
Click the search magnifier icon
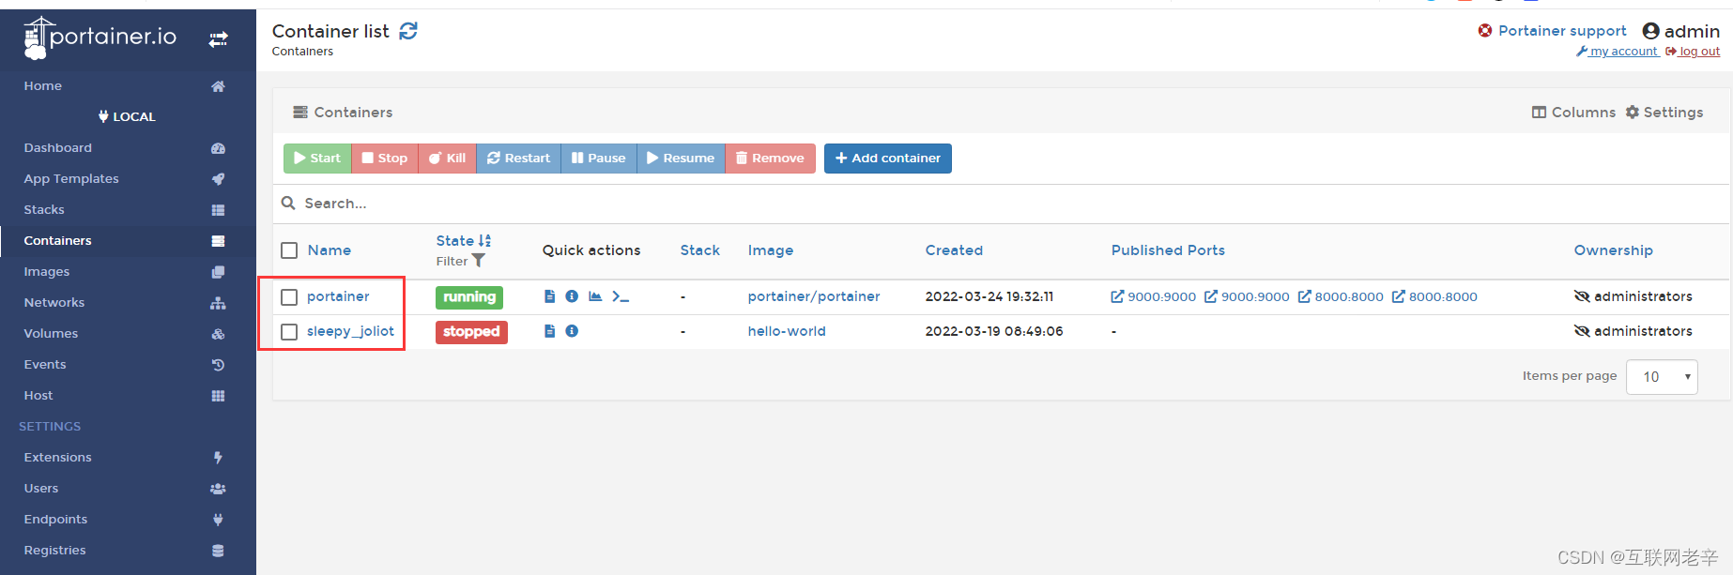288,203
